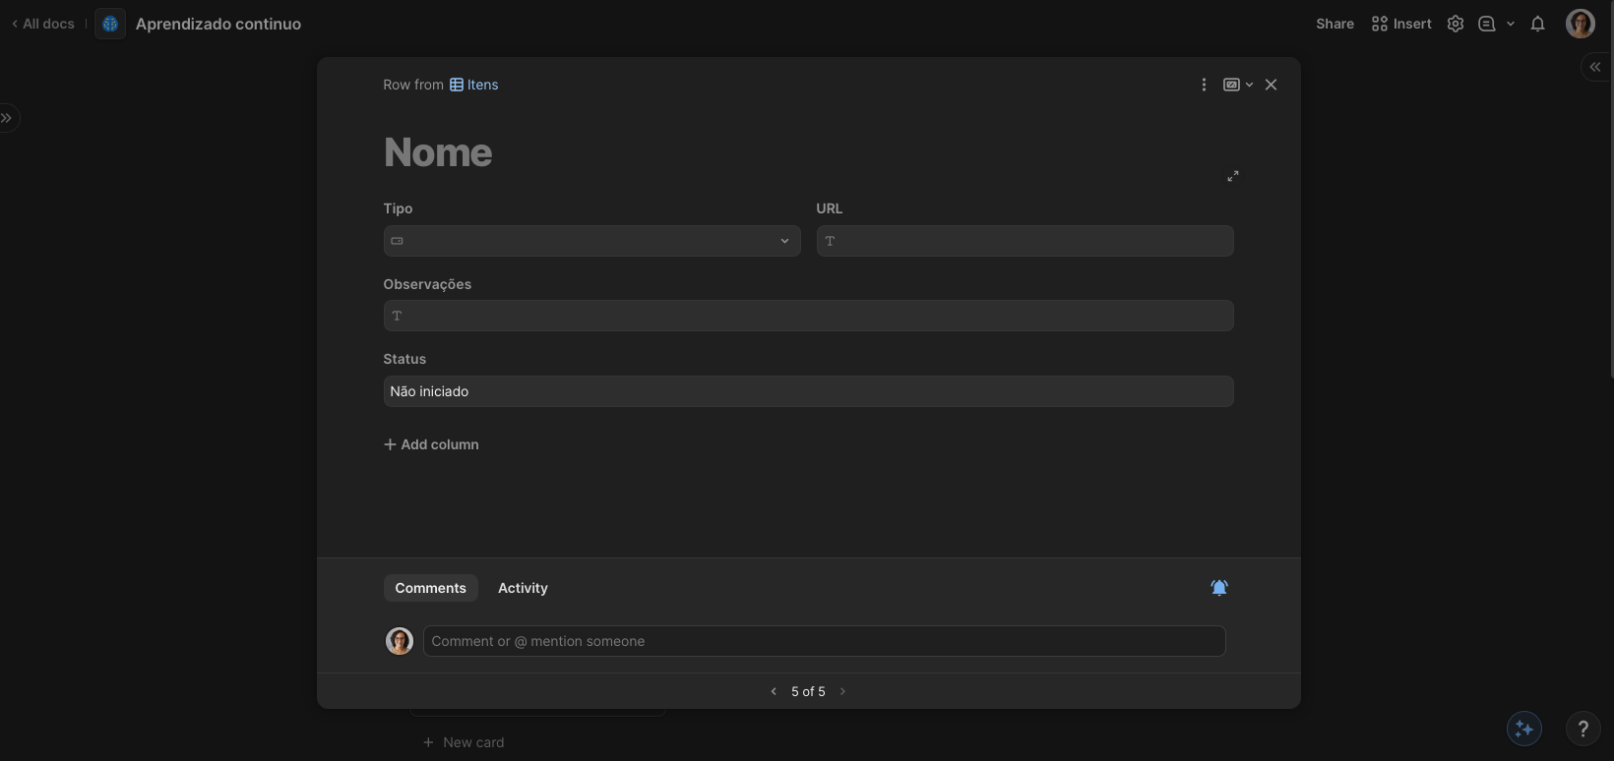The height and width of the screenshot is (761, 1614).
Task: Open the Tipo dropdown
Action: pos(591,241)
